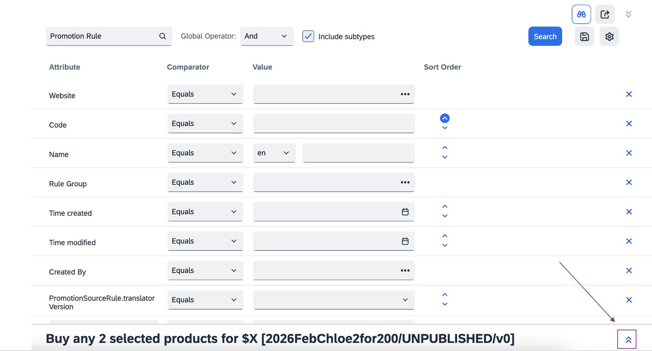This screenshot has height=351, width=652.
Task: Set Code sort order ascending
Action: [445, 118]
